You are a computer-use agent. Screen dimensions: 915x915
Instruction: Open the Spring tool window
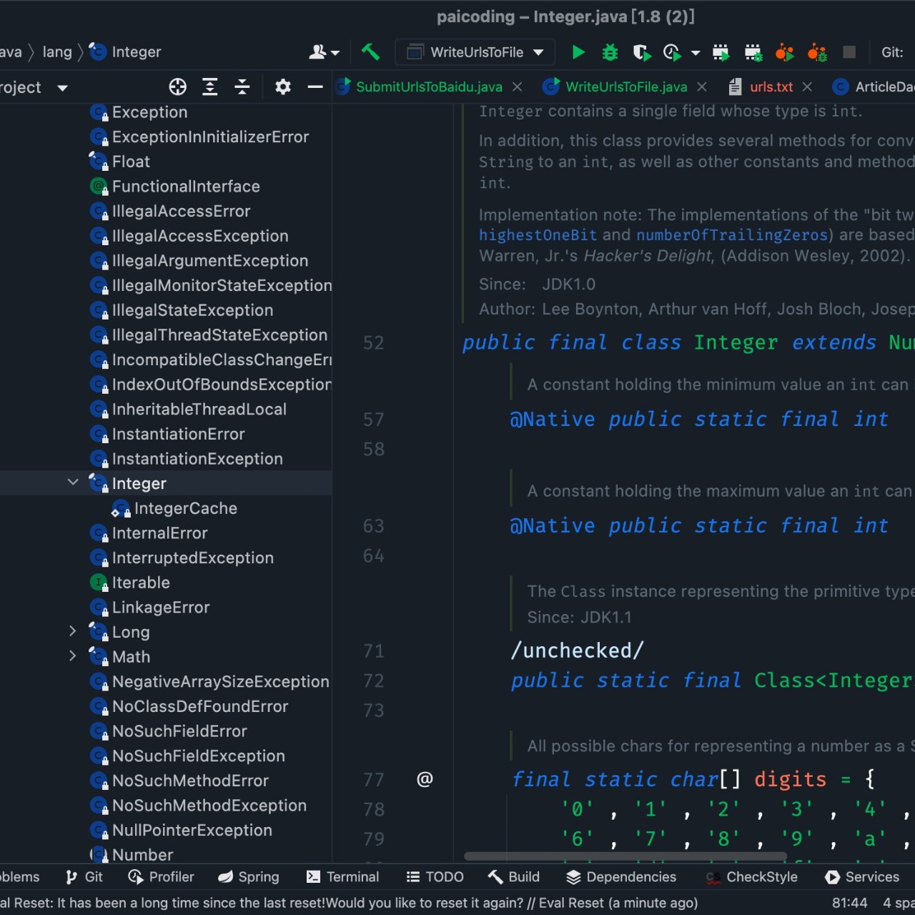point(248,877)
